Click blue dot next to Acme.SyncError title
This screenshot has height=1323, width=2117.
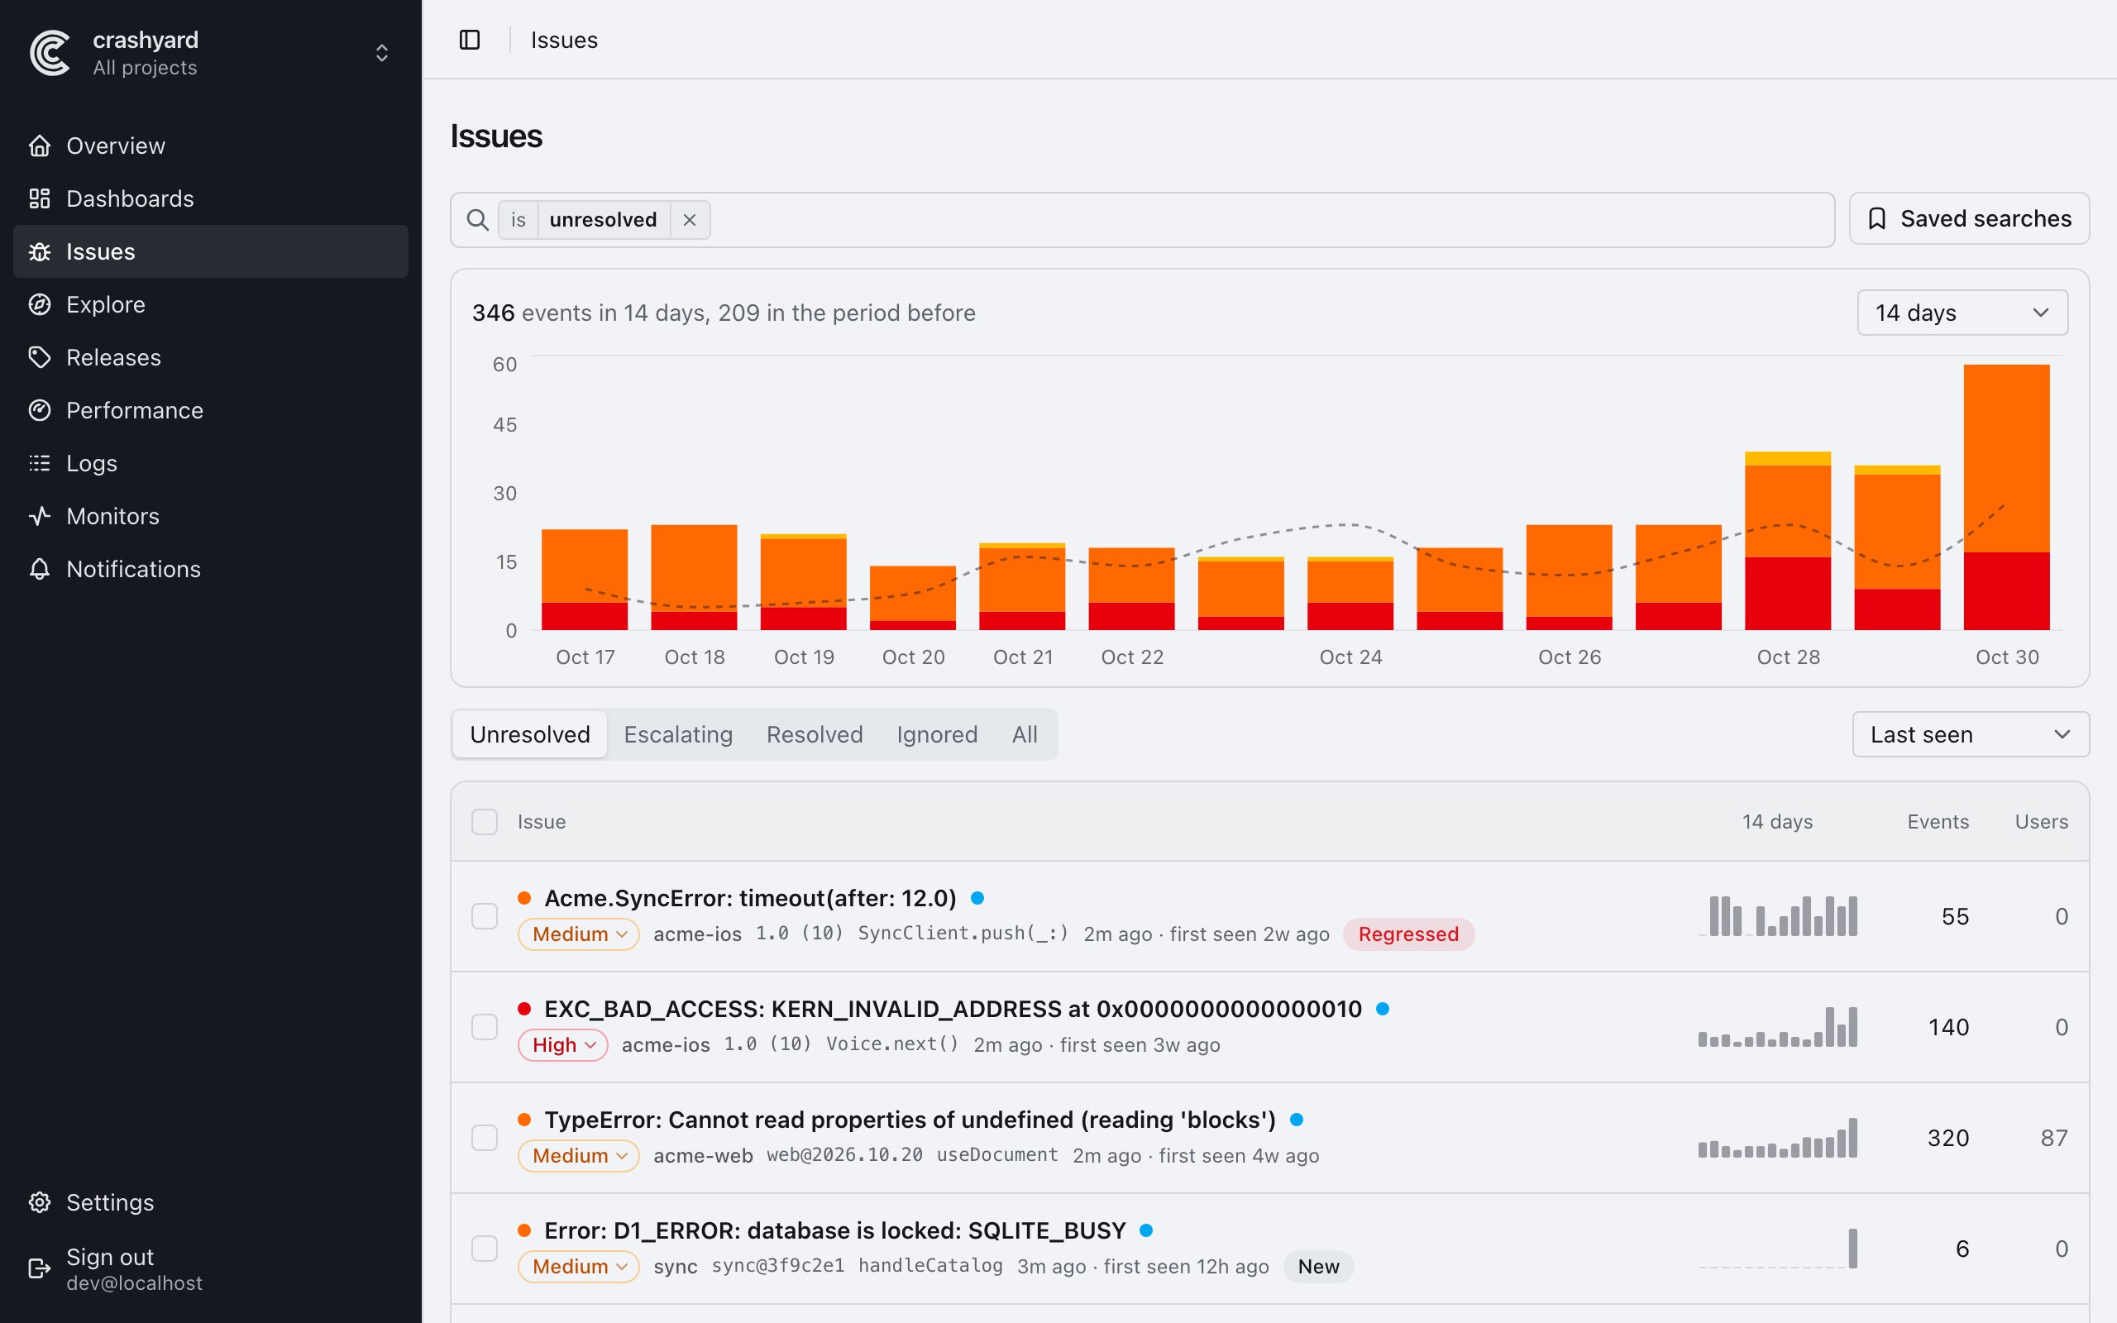point(978,898)
